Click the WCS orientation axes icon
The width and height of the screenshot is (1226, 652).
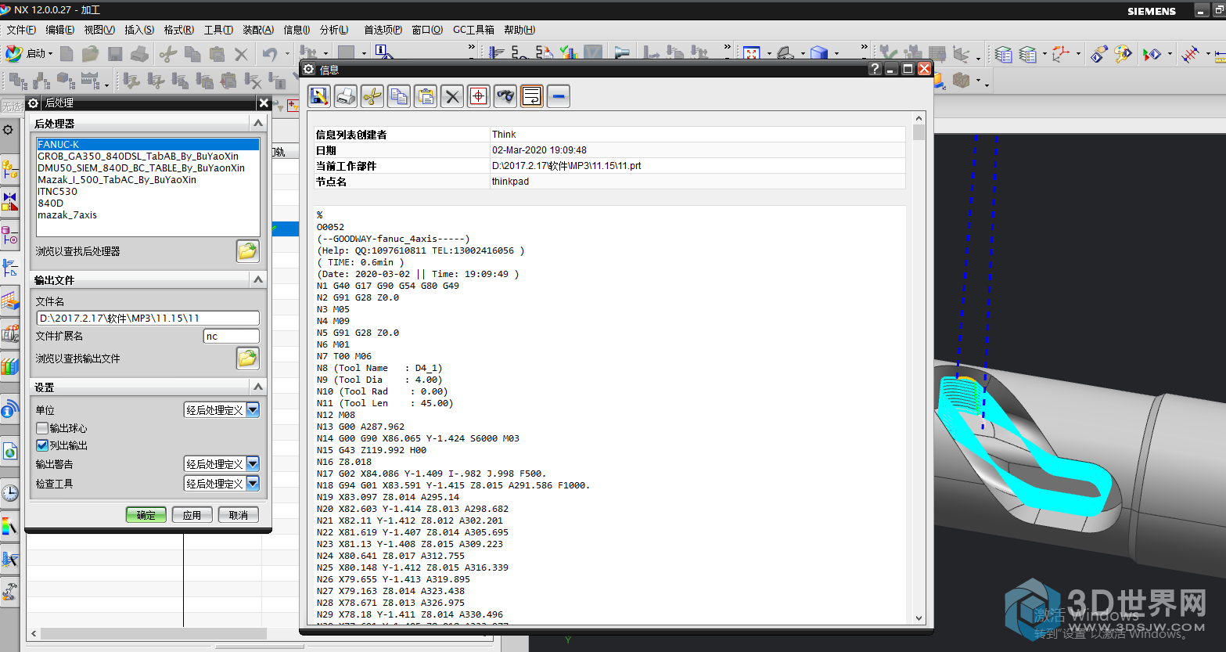coord(1061,54)
